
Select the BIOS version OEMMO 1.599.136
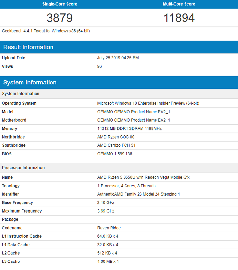coord(115,154)
